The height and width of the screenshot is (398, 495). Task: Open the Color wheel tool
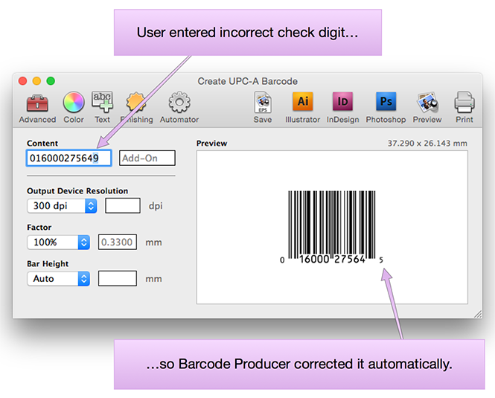click(73, 106)
